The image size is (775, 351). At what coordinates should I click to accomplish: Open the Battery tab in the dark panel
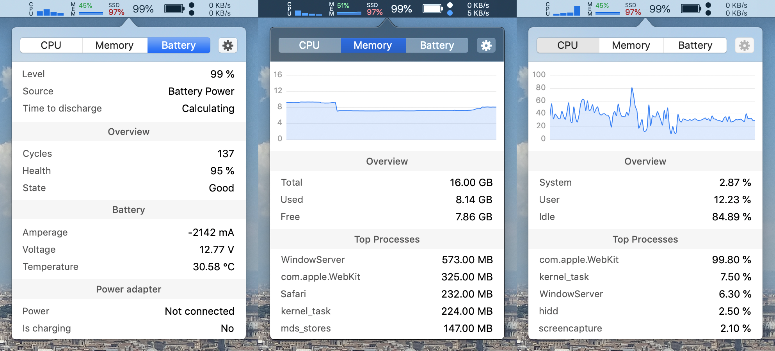point(437,45)
